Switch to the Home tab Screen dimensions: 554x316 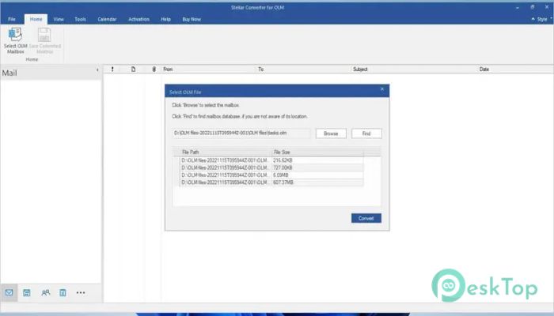(36, 19)
